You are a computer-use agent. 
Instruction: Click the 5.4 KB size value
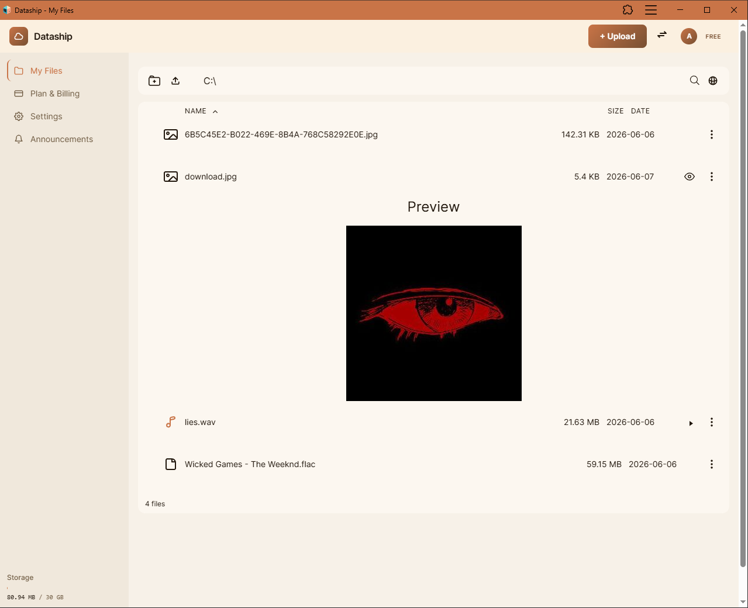(x=587, y=177)
